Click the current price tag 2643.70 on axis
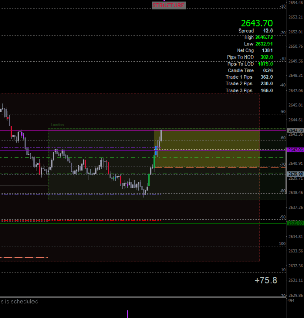The width and height of the screenshot is (304, 318). [x=295, y=130]
